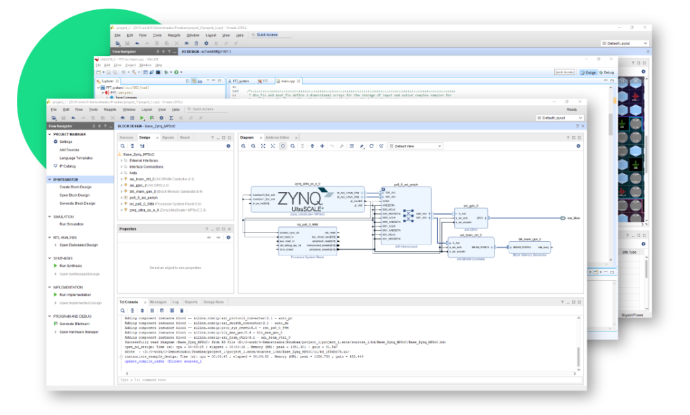Click Run Simulation link
690x415 pixels.
pyautogui.click(x=71, y=224)
